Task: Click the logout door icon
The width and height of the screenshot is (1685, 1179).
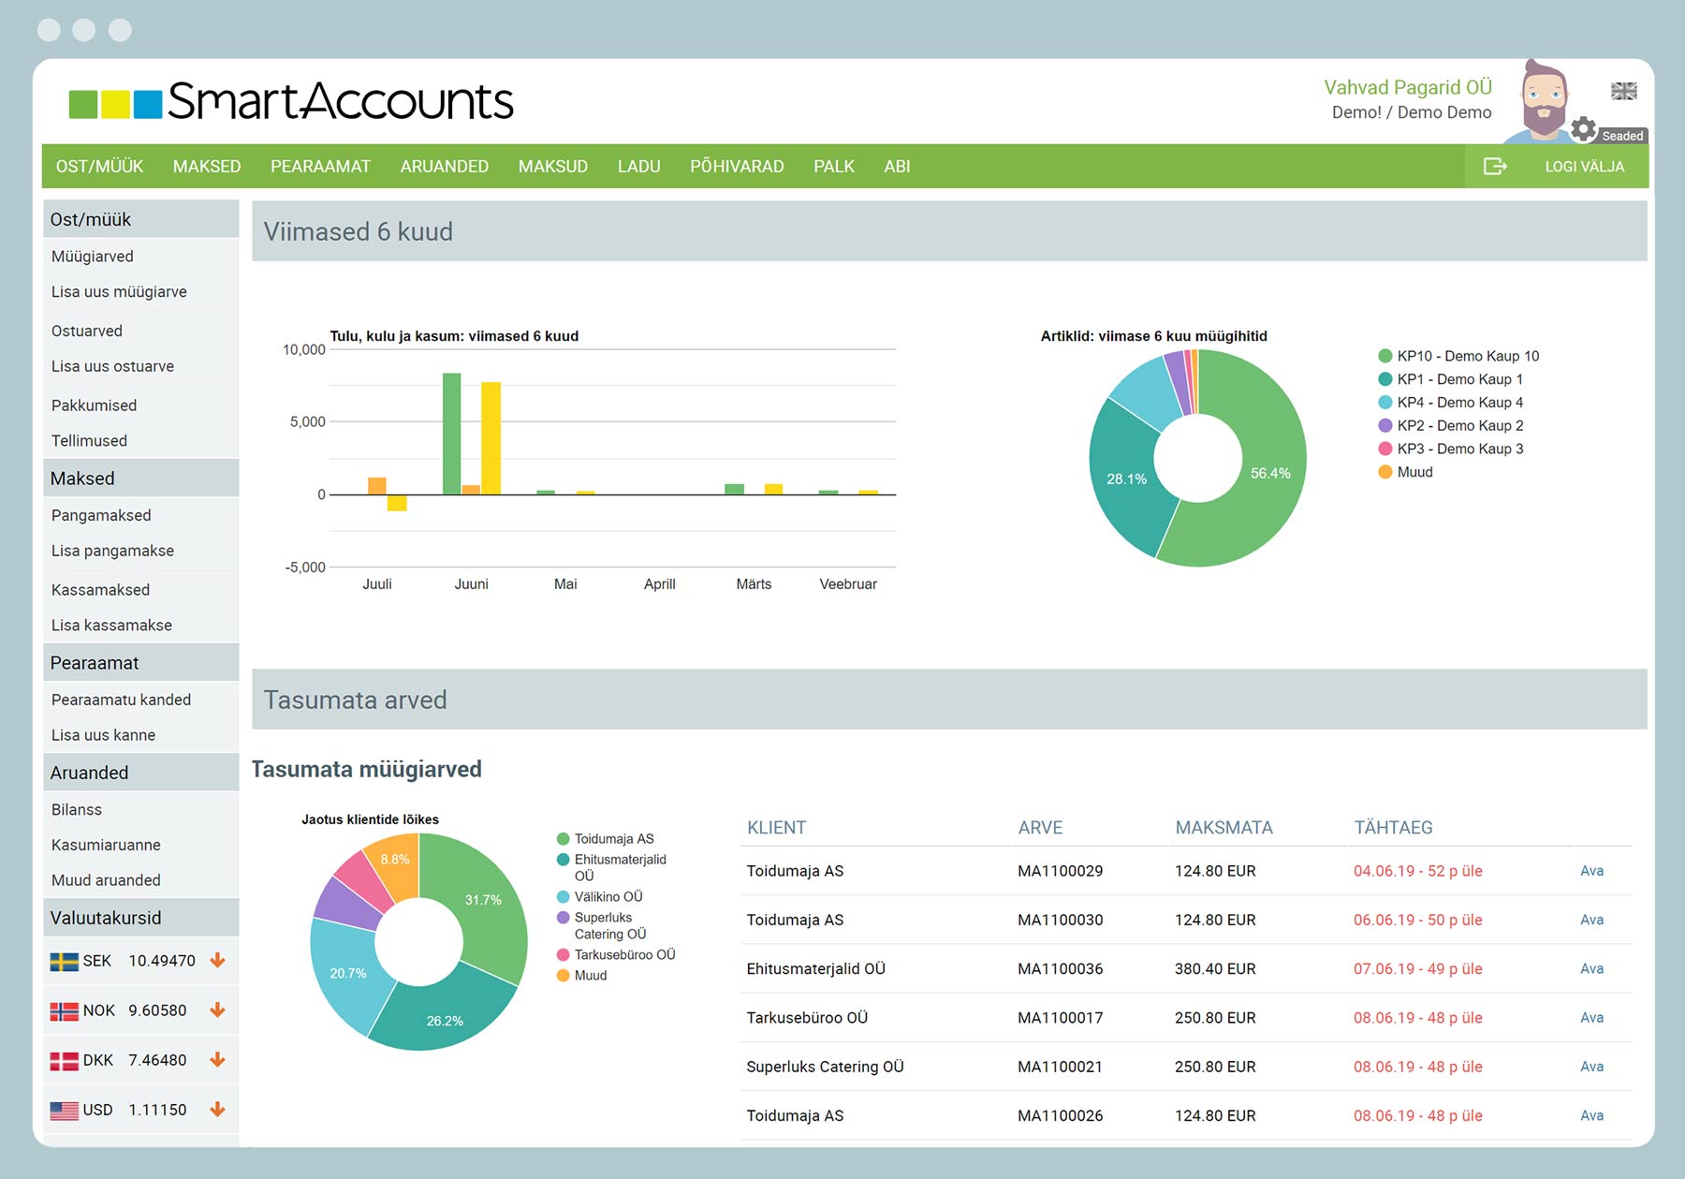Action: 1495,166
